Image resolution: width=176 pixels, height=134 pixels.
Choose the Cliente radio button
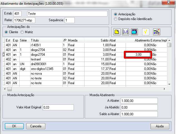6,32
